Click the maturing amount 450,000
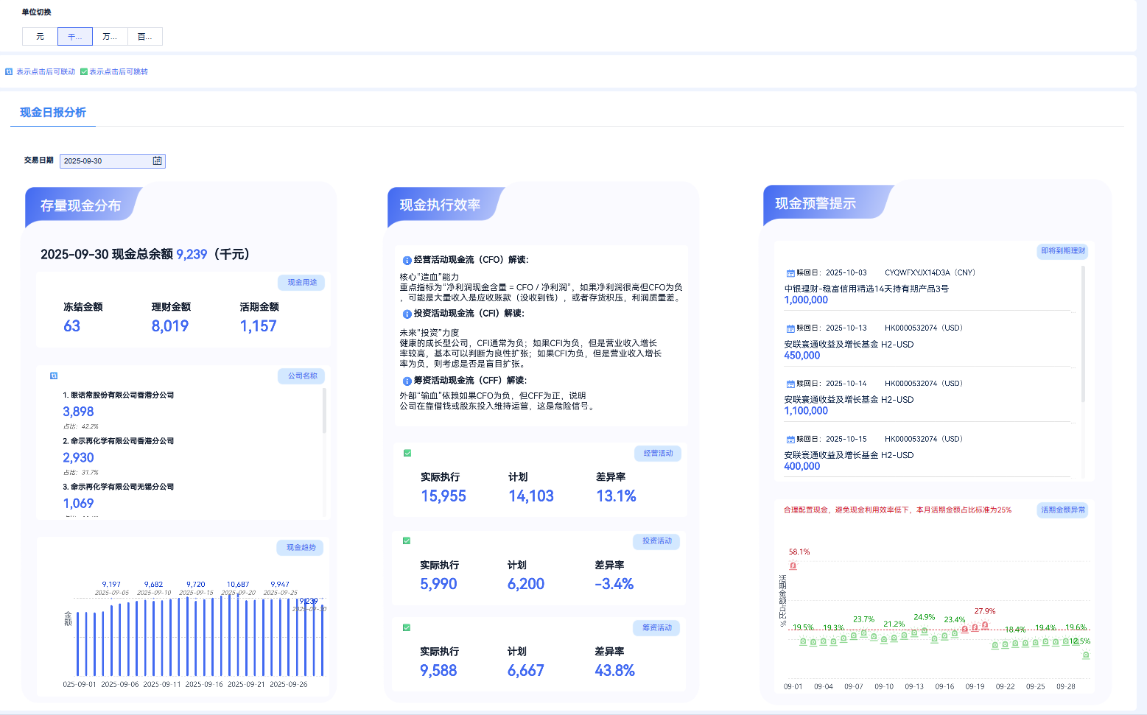 802,356
